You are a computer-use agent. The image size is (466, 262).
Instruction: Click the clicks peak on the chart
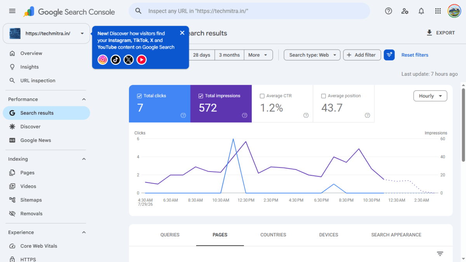tap(233, 139)
